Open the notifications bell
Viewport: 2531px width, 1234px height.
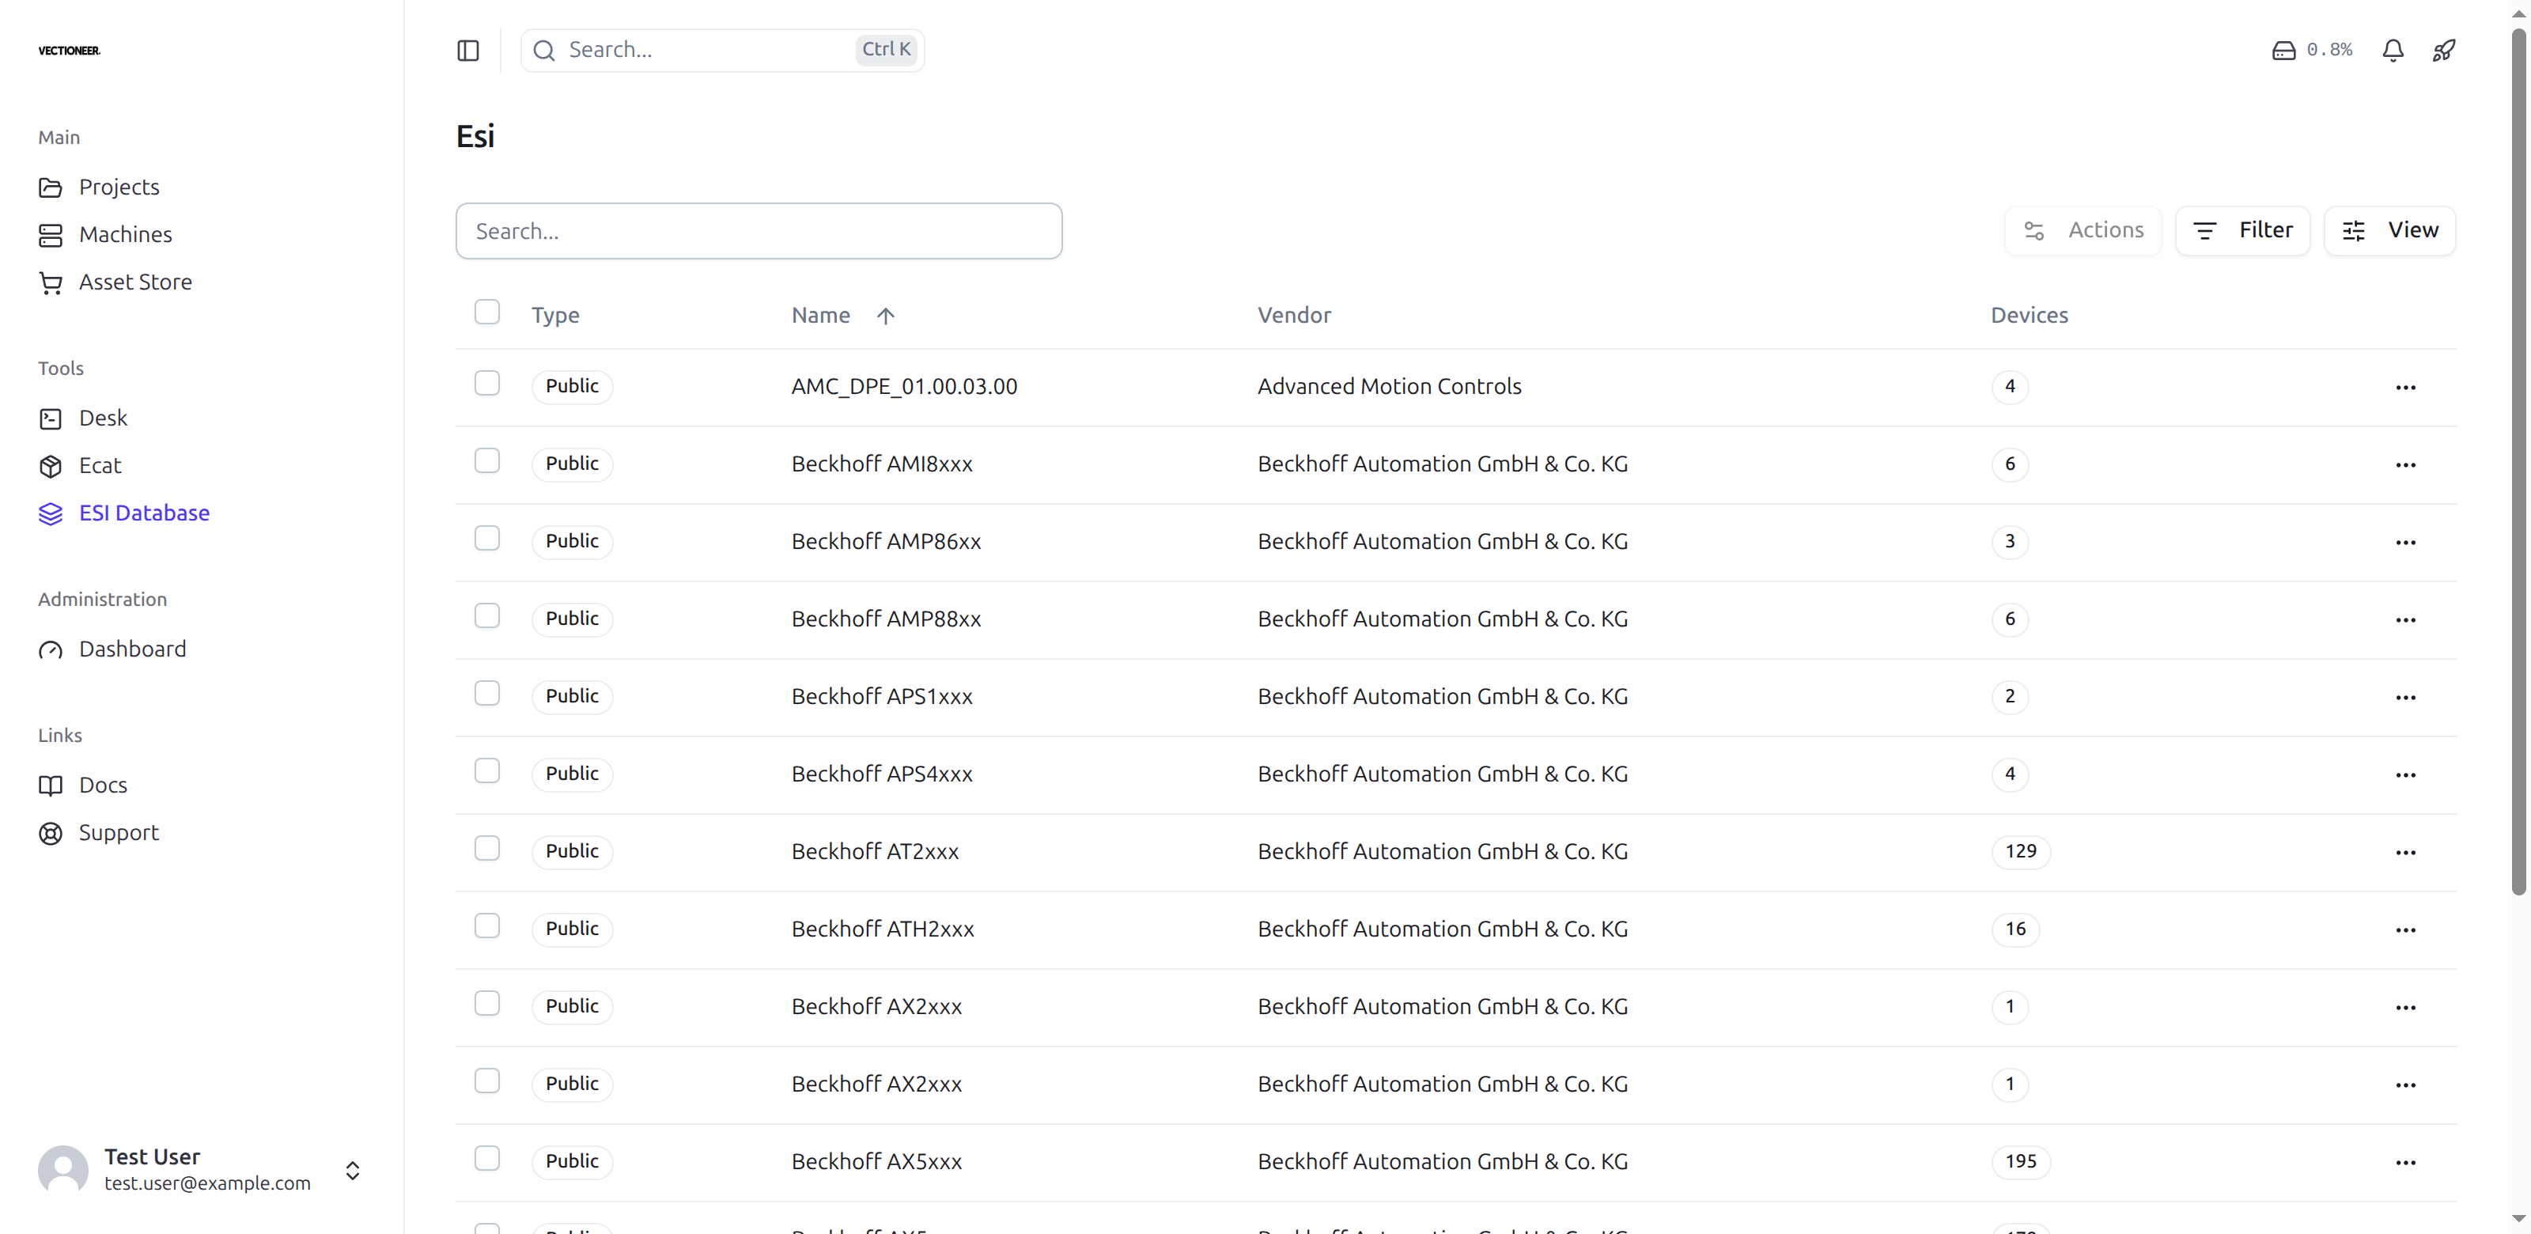coord(2393,50)
